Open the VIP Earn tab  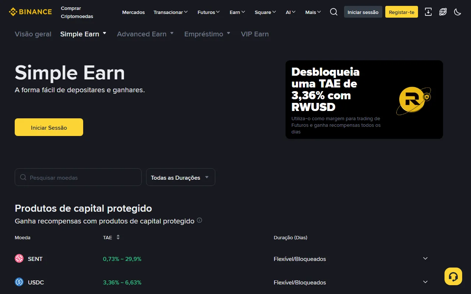pyautogui.click(x=255, y=34)
